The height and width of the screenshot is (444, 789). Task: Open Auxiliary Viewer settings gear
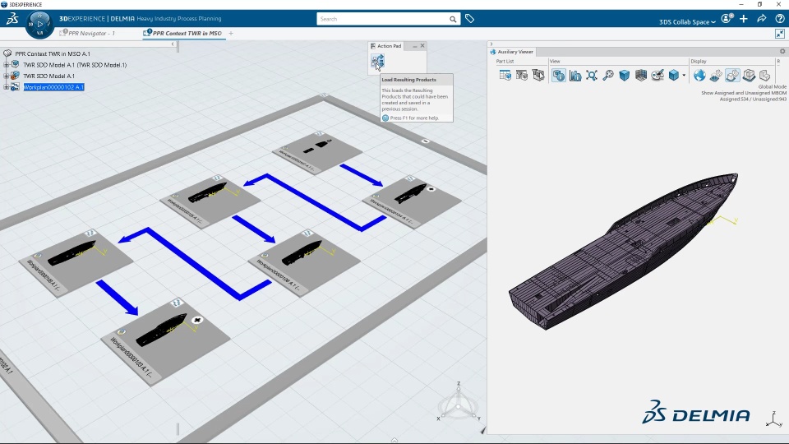782,51
